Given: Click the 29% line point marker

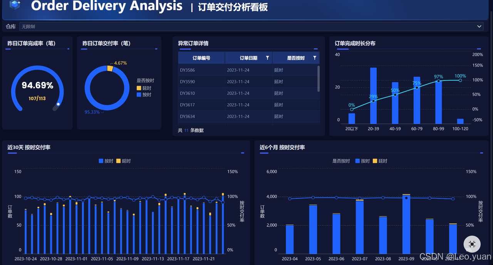Looking at the screenshot, I should (x=373, y=101).
